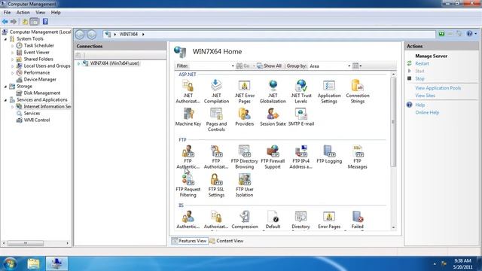482x271 pixels.
Task: Open IIS Compression feature
Action: point(244,220)
